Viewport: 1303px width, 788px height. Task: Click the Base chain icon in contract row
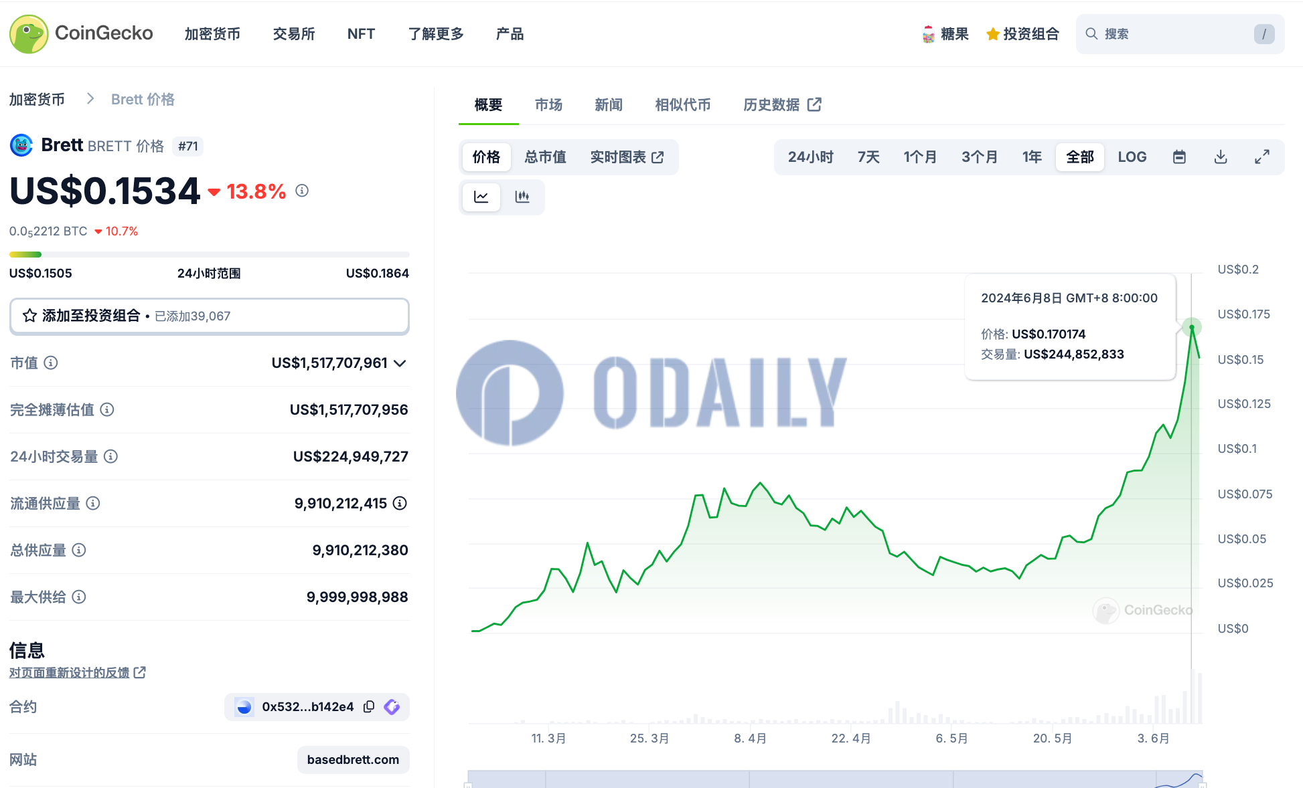244,707
